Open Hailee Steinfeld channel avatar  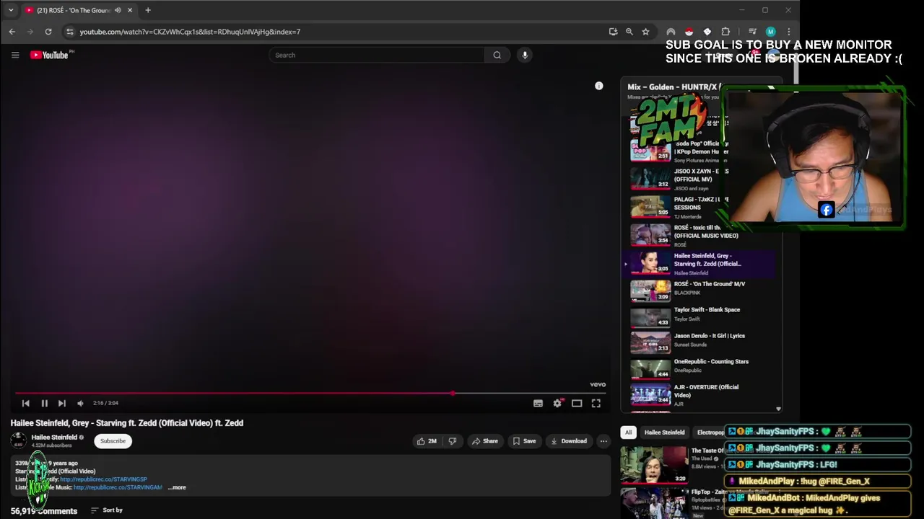[x=19, y=440]
